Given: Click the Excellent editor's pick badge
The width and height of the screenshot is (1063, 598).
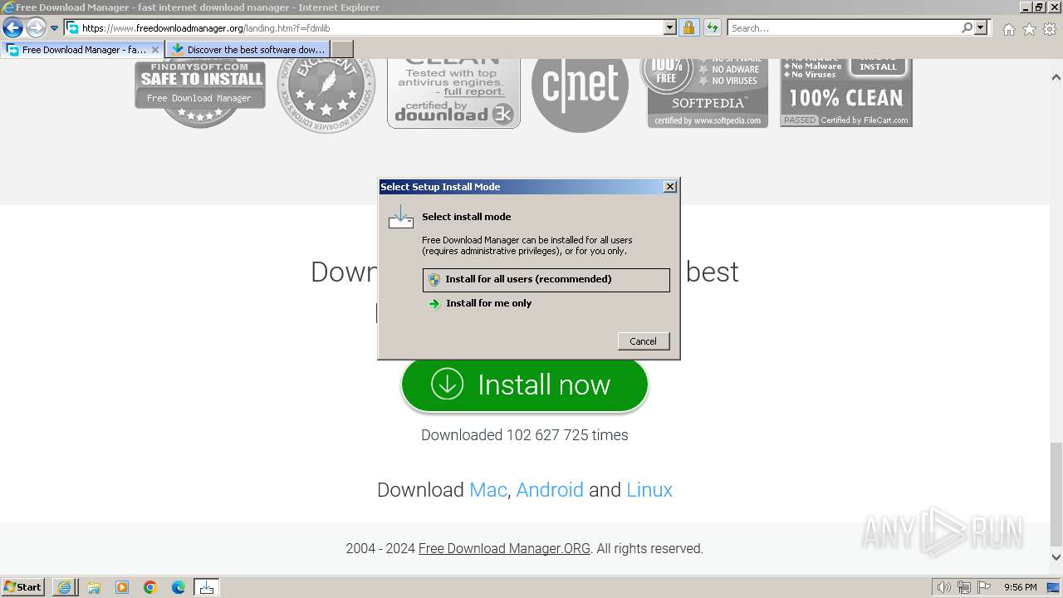Looking at the screenshot, I should coord(326,96).
